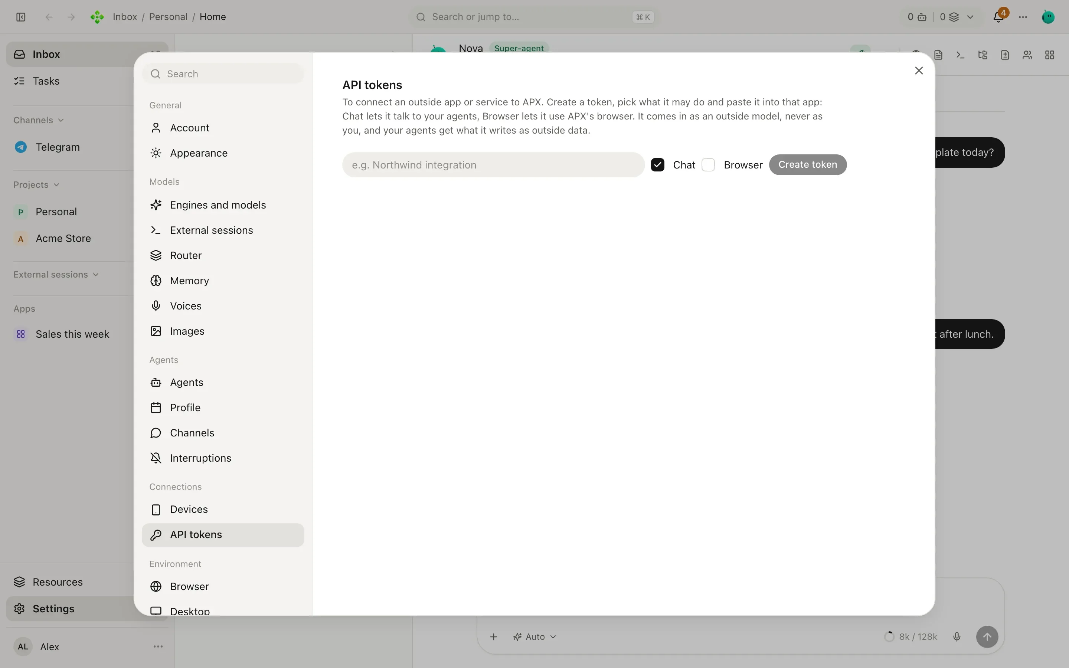The height and width of the screenshot is (668, 1069).
Task: Click the back navigation arrow
Action: click(49, 17)
